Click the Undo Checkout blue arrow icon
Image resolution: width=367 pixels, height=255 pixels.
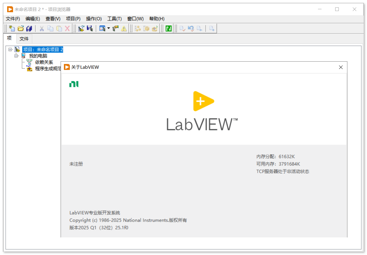click(x=191, y=29)
